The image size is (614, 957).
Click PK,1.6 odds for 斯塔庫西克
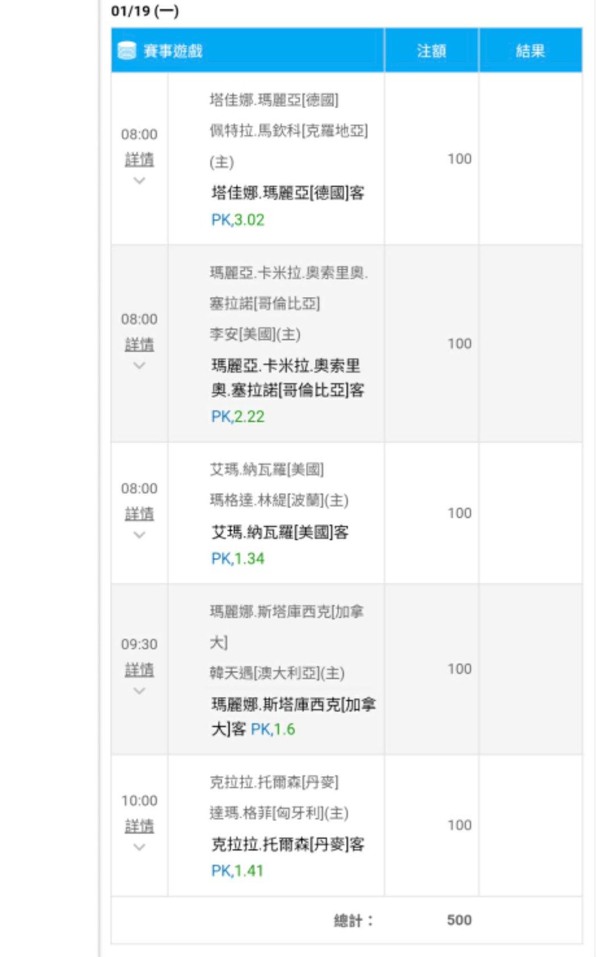tap(273, 729)
